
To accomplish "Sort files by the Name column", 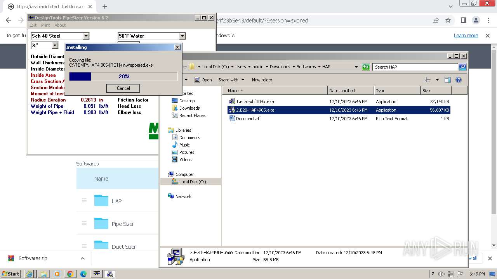I will point(275,91).
